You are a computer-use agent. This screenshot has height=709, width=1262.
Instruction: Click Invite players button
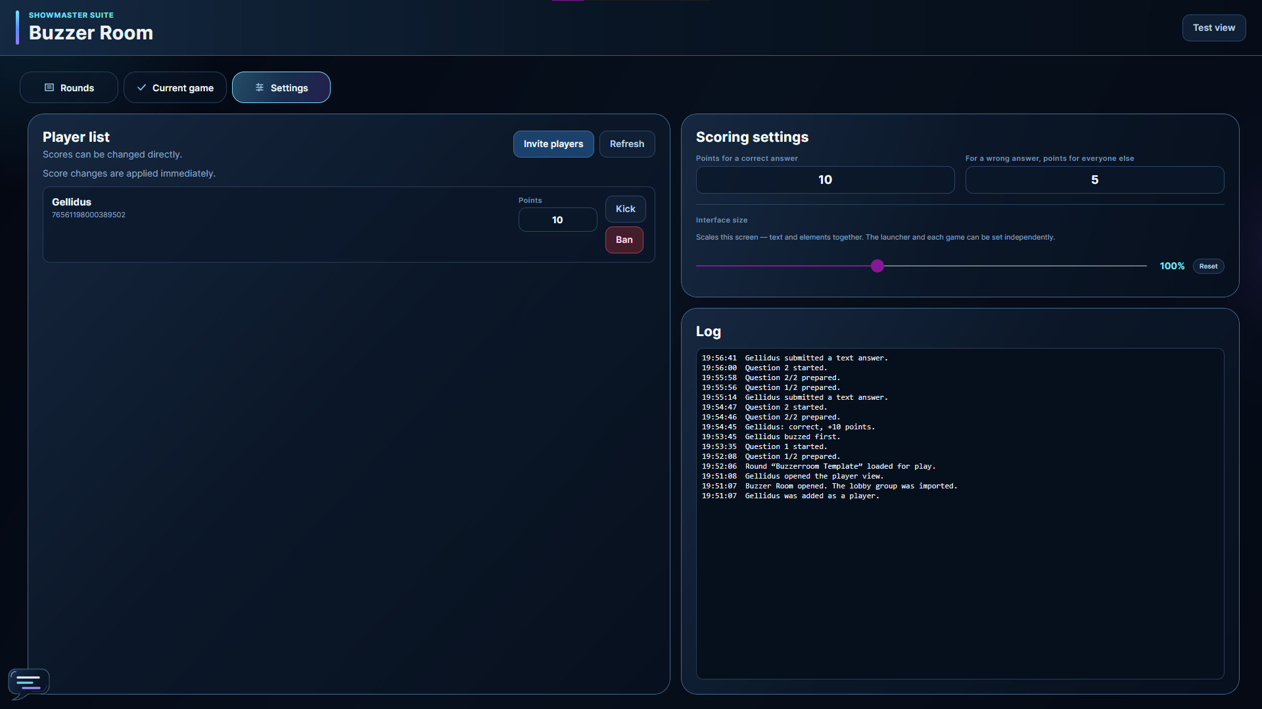(553, 144)
